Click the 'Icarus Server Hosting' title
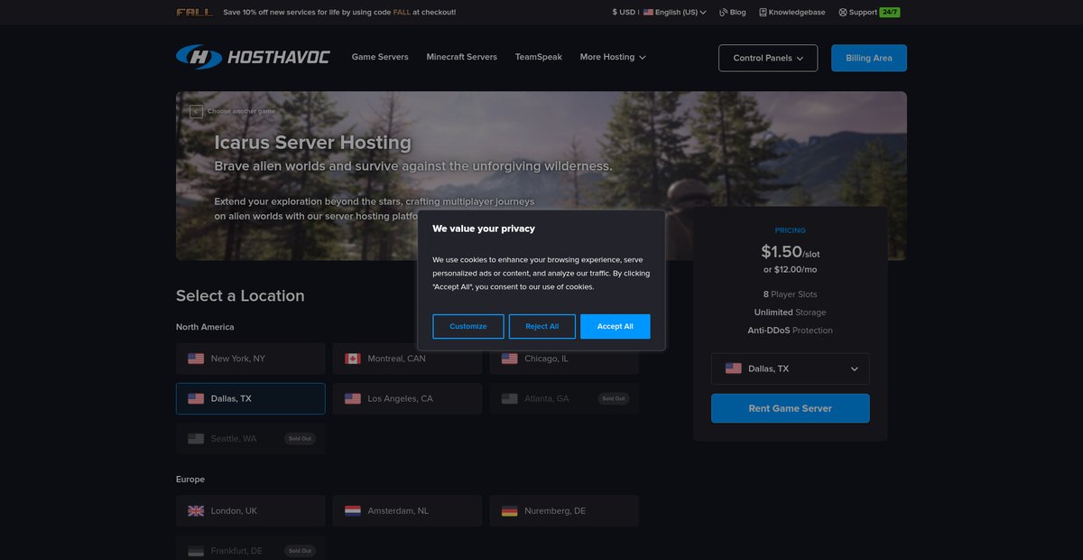 (x=312, y=143)
